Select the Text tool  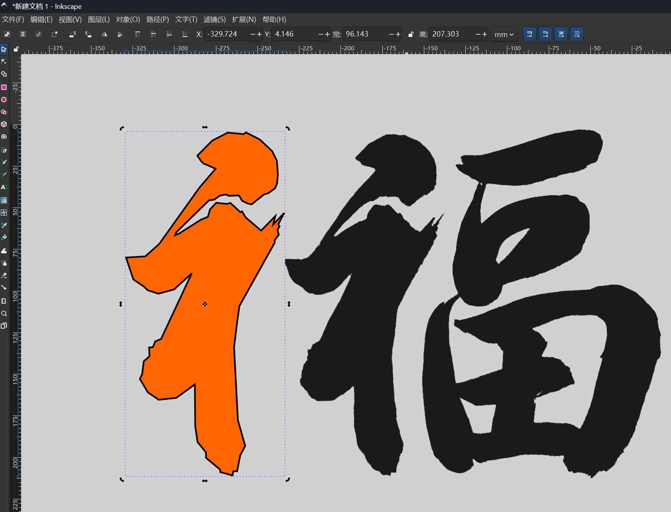coord(4,187)
